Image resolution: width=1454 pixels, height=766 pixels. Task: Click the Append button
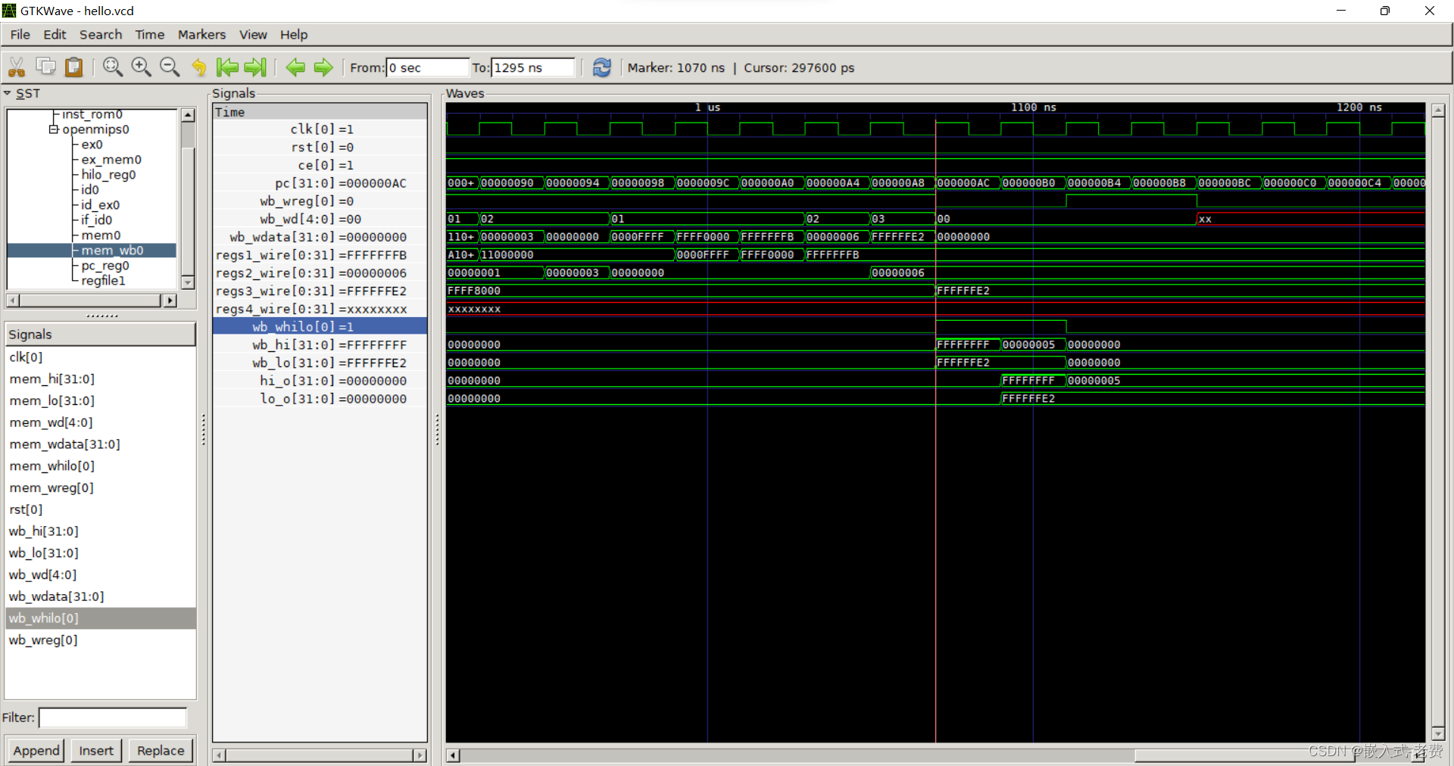[36, 750]
